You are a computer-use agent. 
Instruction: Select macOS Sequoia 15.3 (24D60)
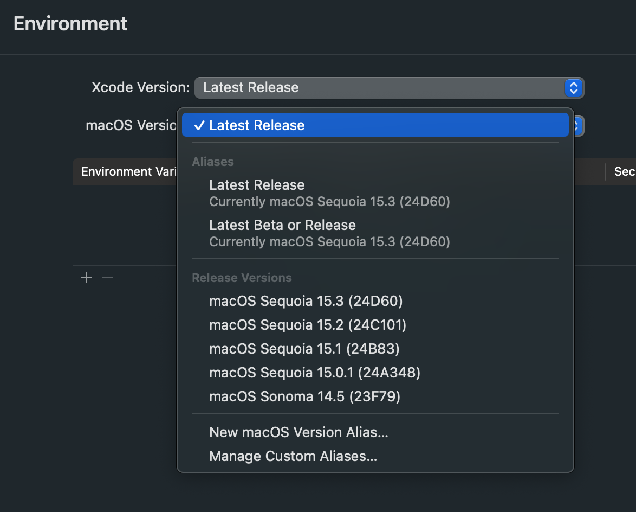point(375,301)
